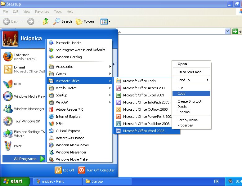Click Turn Off Computer
The height and width of the screenshot is (186, 242).
point(96,170)
